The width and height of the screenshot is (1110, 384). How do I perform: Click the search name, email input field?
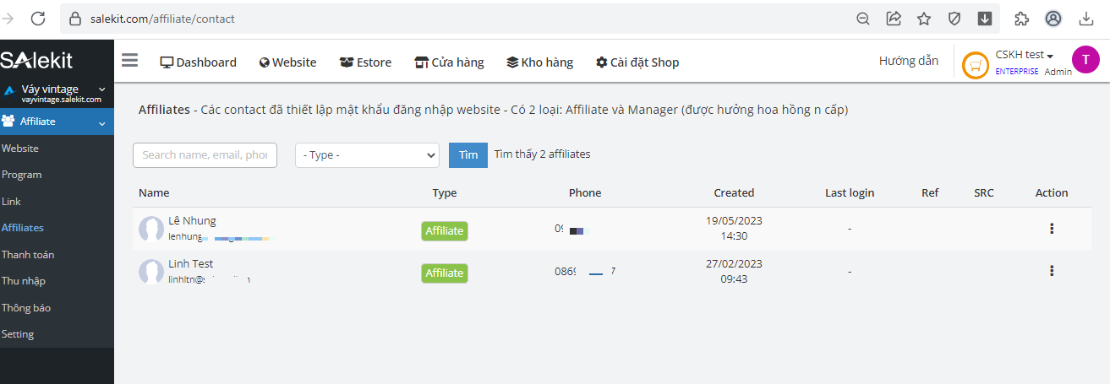[x=205, y=155]
